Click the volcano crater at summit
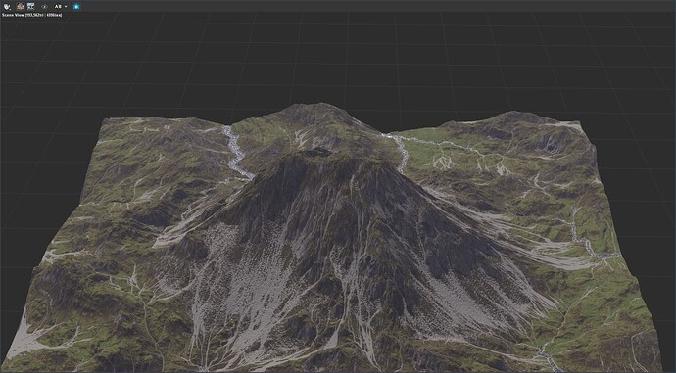This screenshot has height=373, width=676. [x=316, y=153]
